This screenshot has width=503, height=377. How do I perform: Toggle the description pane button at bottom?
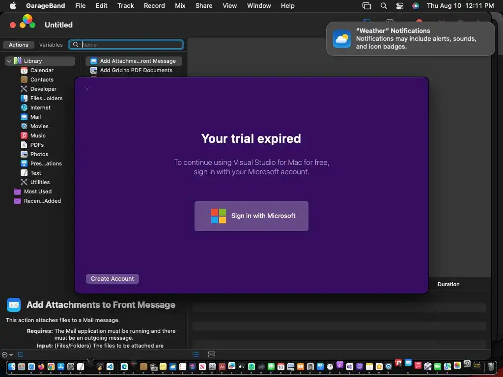coord(21,354)
